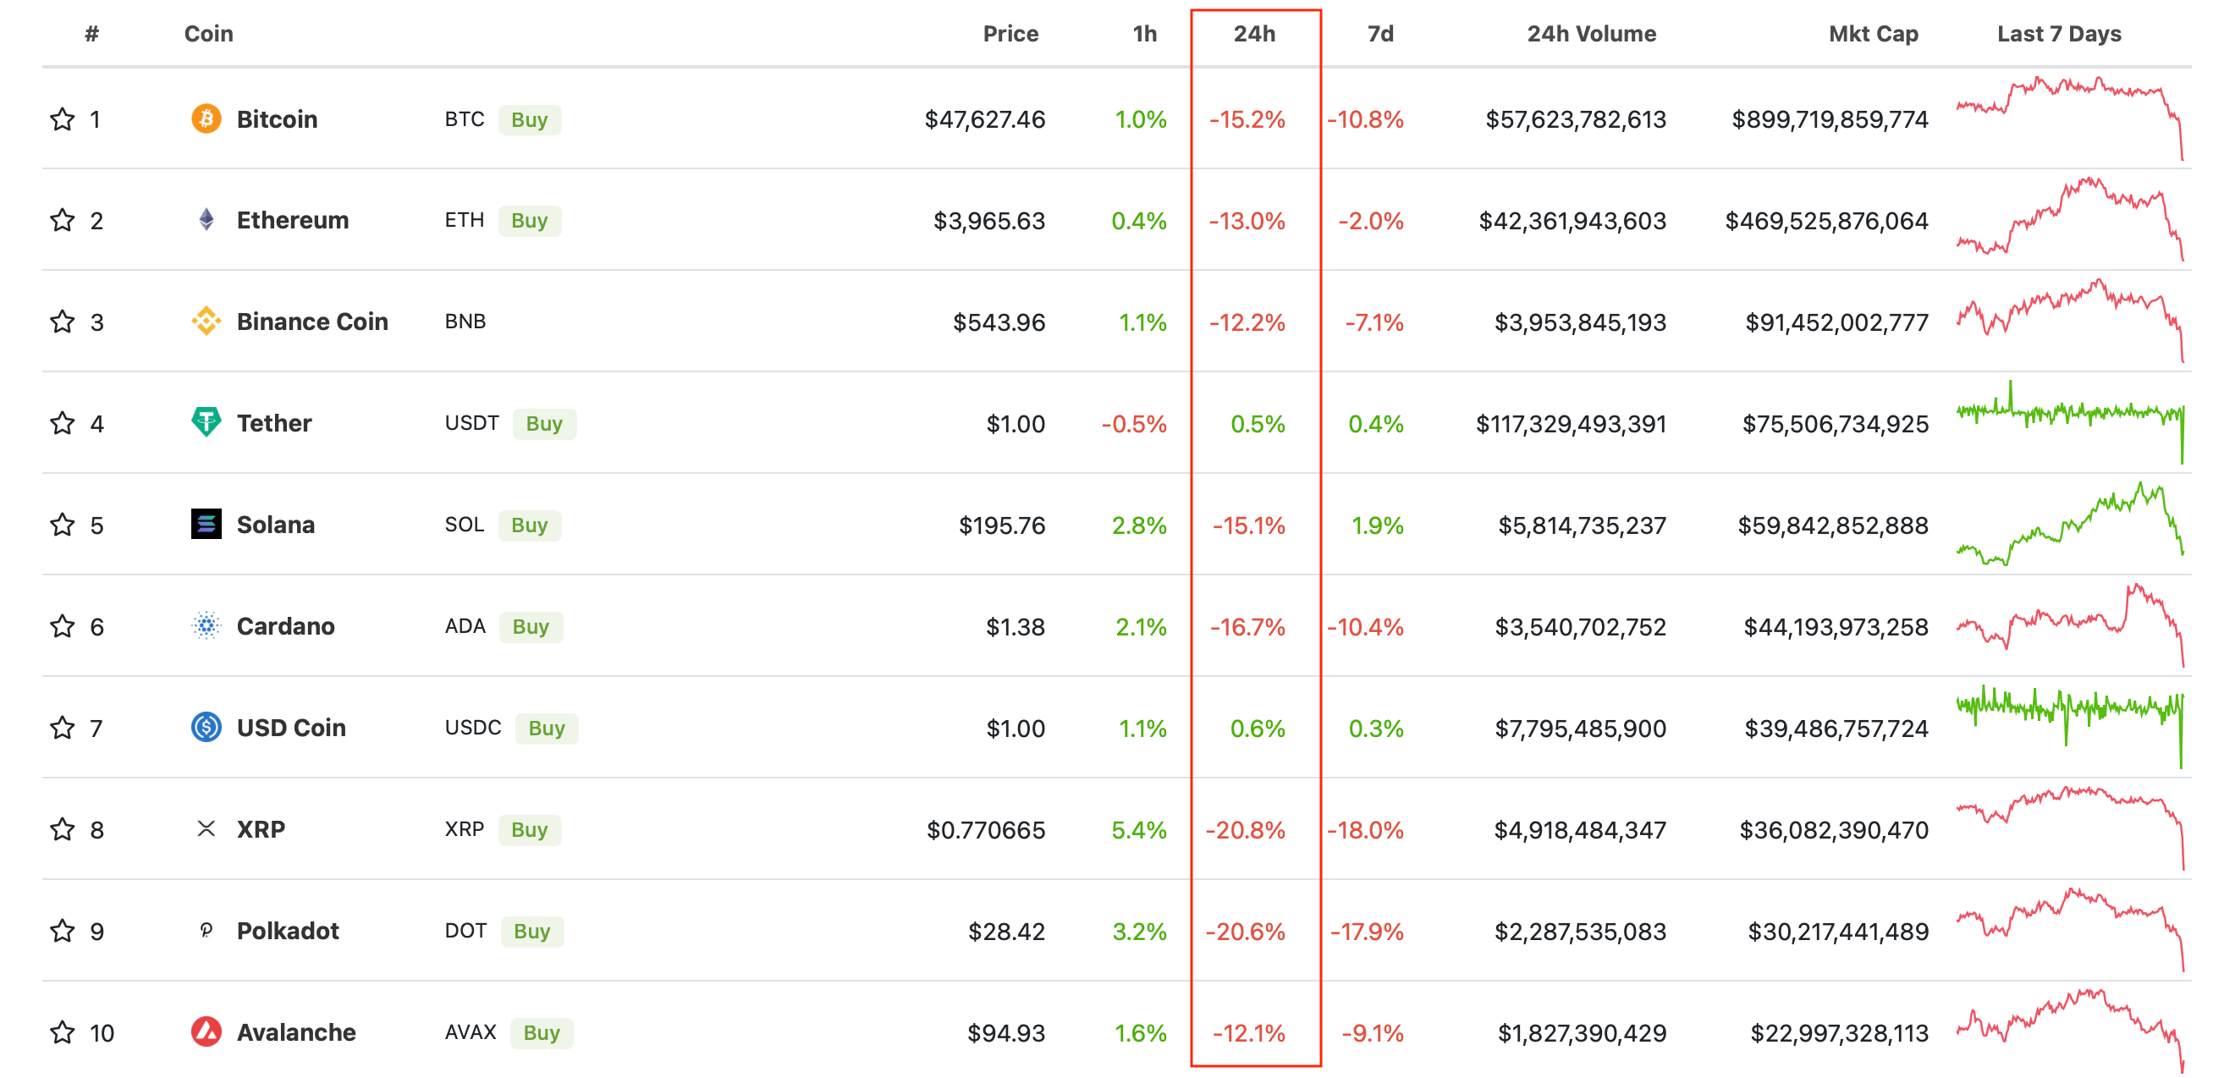The width and height of the screenshot is (2224, 1078).
Task: Favorite XRP with its star icon
Action: point(62,828)
